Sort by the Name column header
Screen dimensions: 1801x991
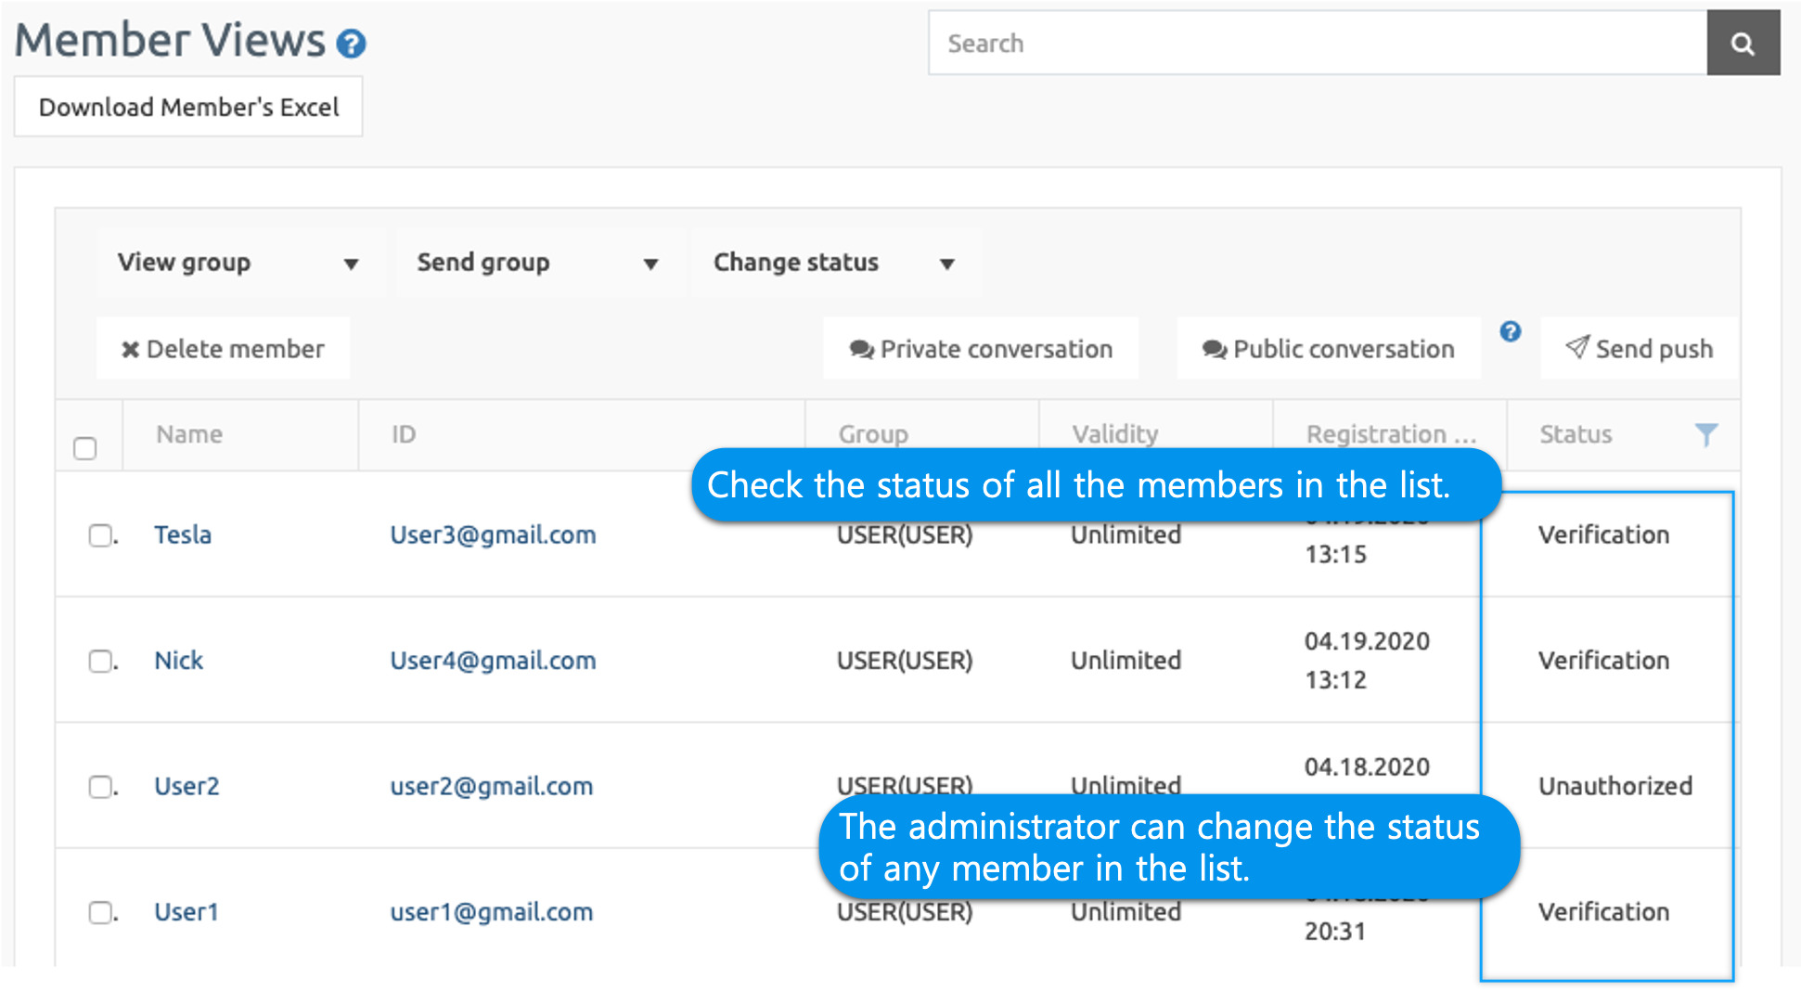(189, 434)
